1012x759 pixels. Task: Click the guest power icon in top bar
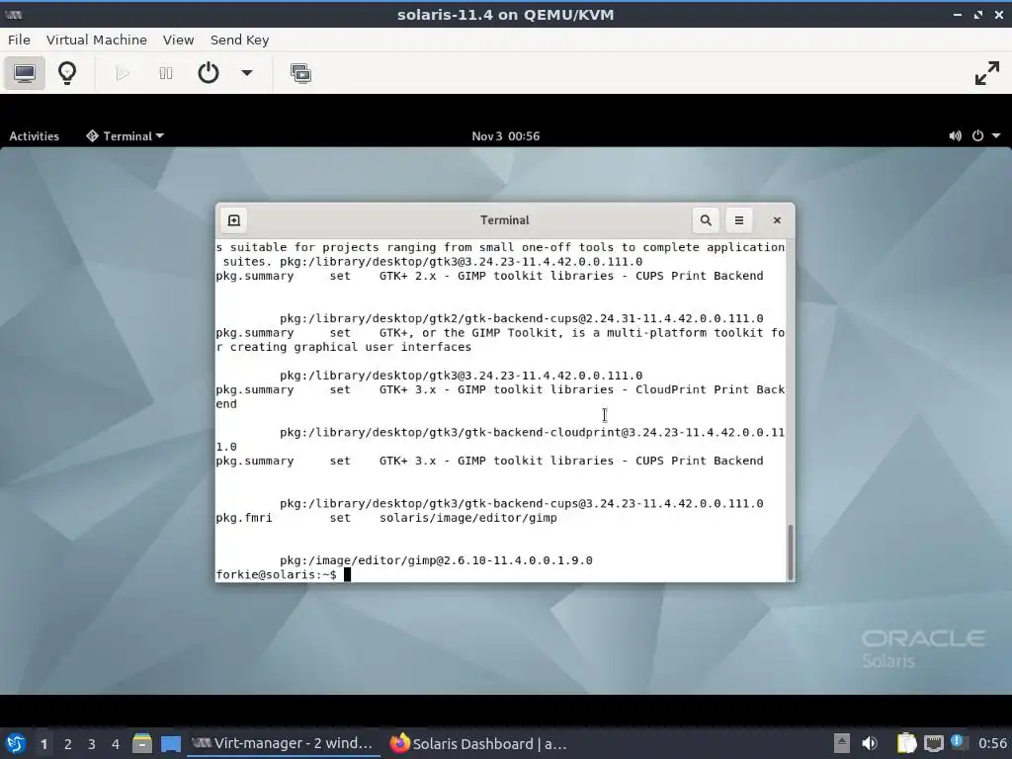(977, 136)
